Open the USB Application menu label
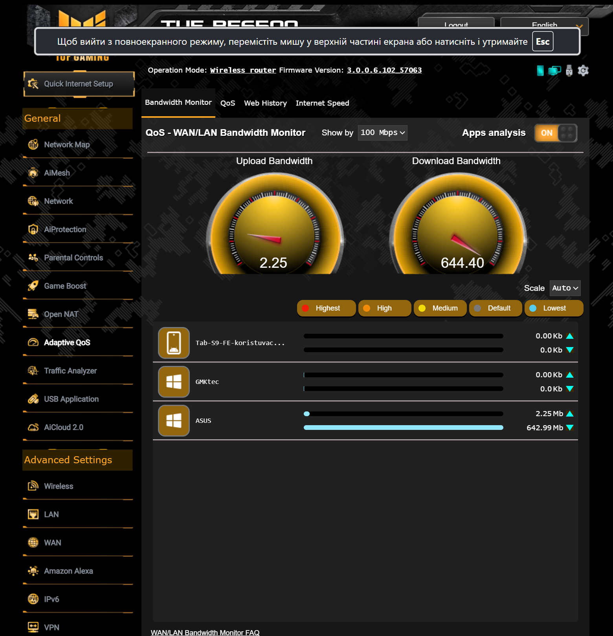The width and height of the screenshot is (613, 636). point(71,399)
